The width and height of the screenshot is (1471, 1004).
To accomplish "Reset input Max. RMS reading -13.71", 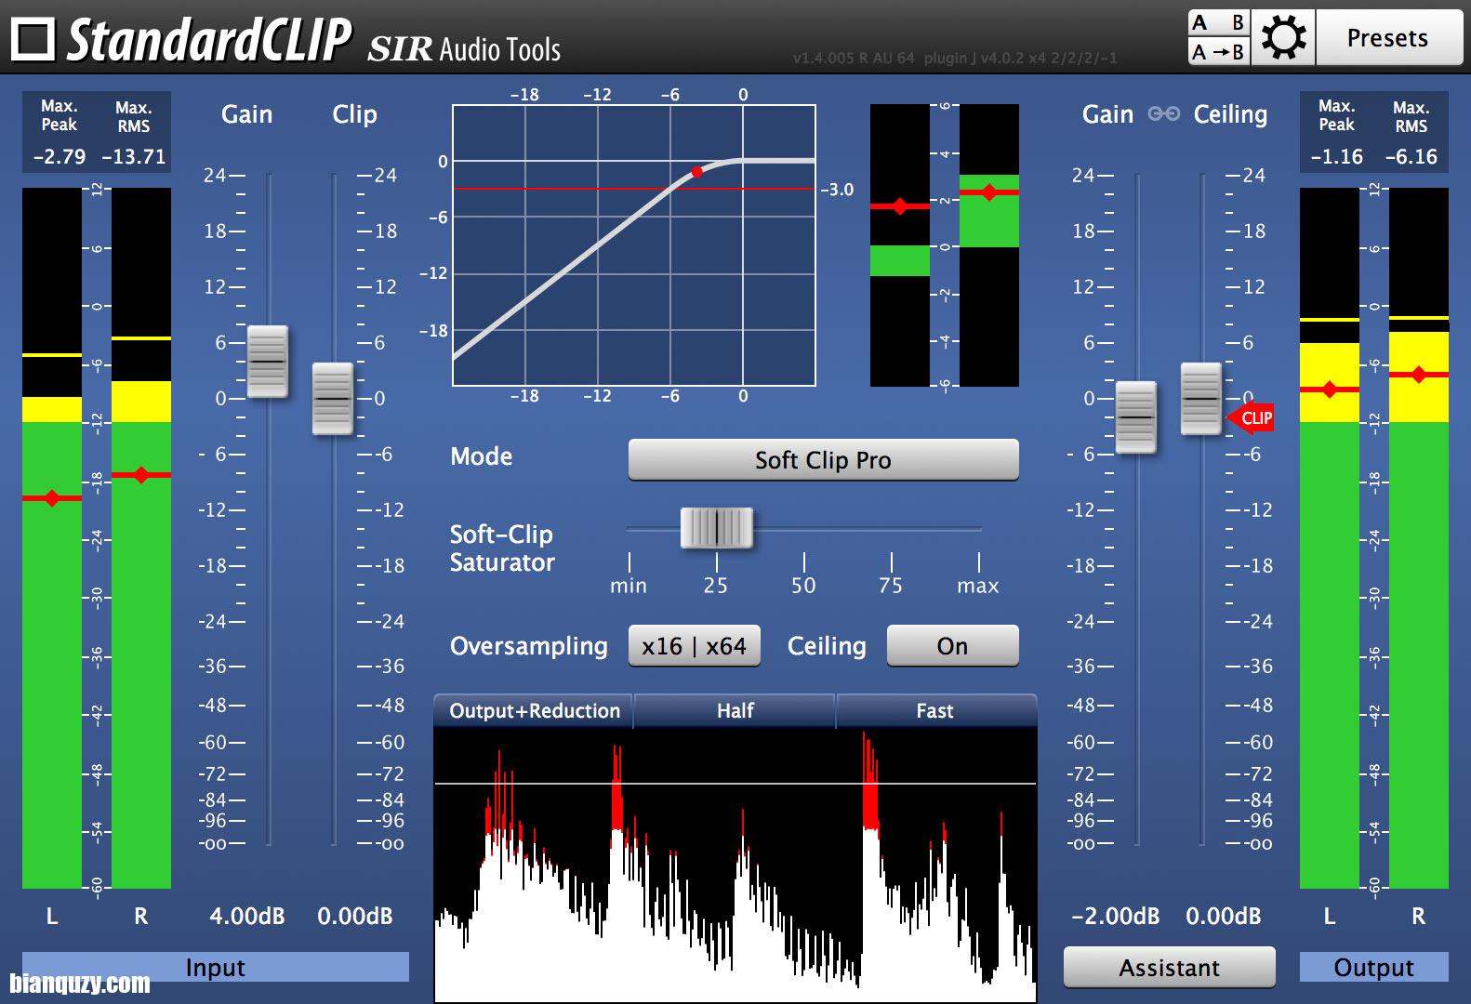I will [133, 157].
